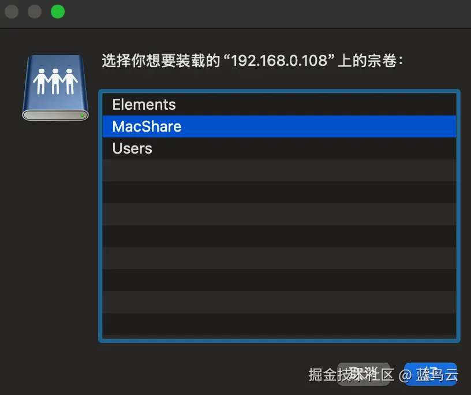The image size is (471, 395).
Task: Click the blue confirm button
Action: (x=431, y=374)
